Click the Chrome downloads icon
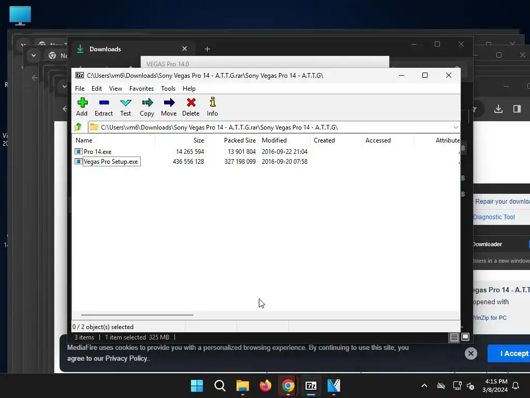 pyautogui.click(x=498, y=109)
